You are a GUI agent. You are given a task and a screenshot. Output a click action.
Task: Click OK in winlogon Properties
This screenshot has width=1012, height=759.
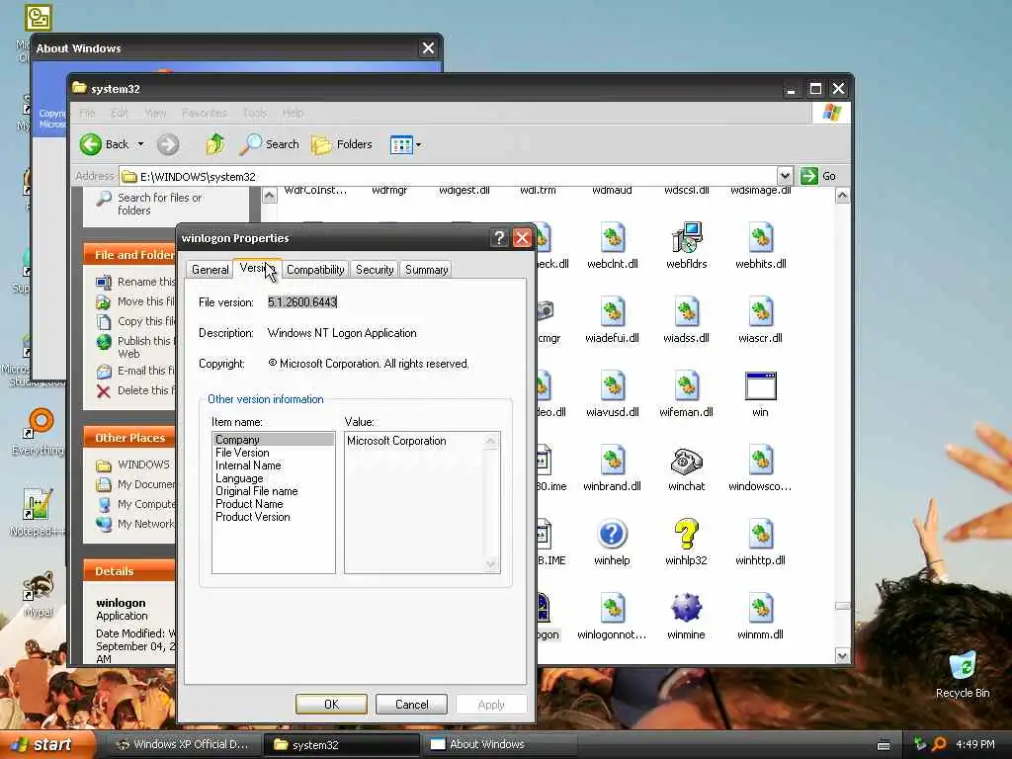[331, 704]
